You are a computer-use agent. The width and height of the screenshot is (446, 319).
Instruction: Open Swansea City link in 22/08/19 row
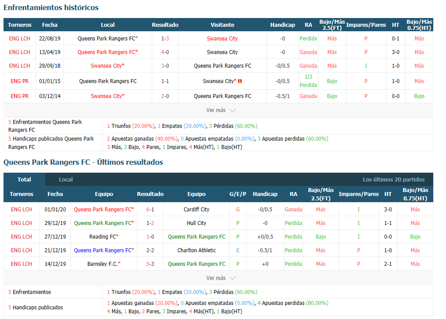(x=222, y=39)
